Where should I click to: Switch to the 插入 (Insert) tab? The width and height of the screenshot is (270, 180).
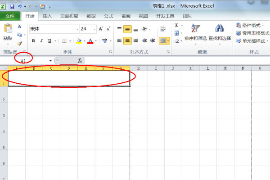(47, 16)
